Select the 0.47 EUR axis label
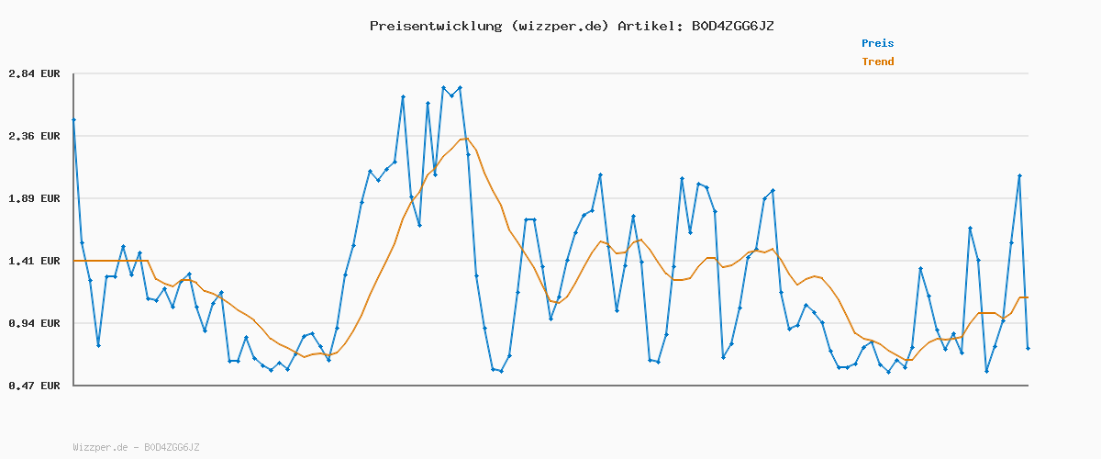The image size is (1101, 459). click(x=34, y=386)
